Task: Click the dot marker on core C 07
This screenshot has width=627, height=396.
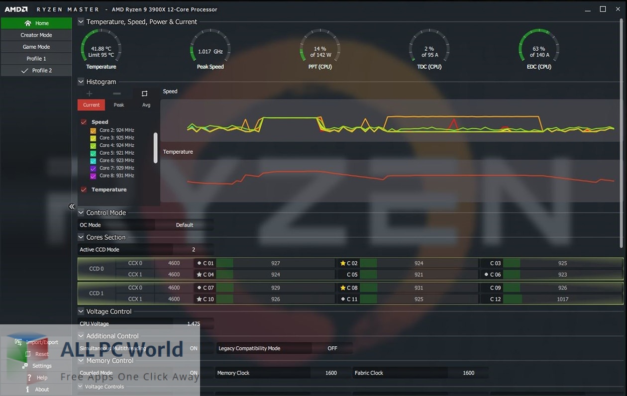Action: click(x=199, y=288)
